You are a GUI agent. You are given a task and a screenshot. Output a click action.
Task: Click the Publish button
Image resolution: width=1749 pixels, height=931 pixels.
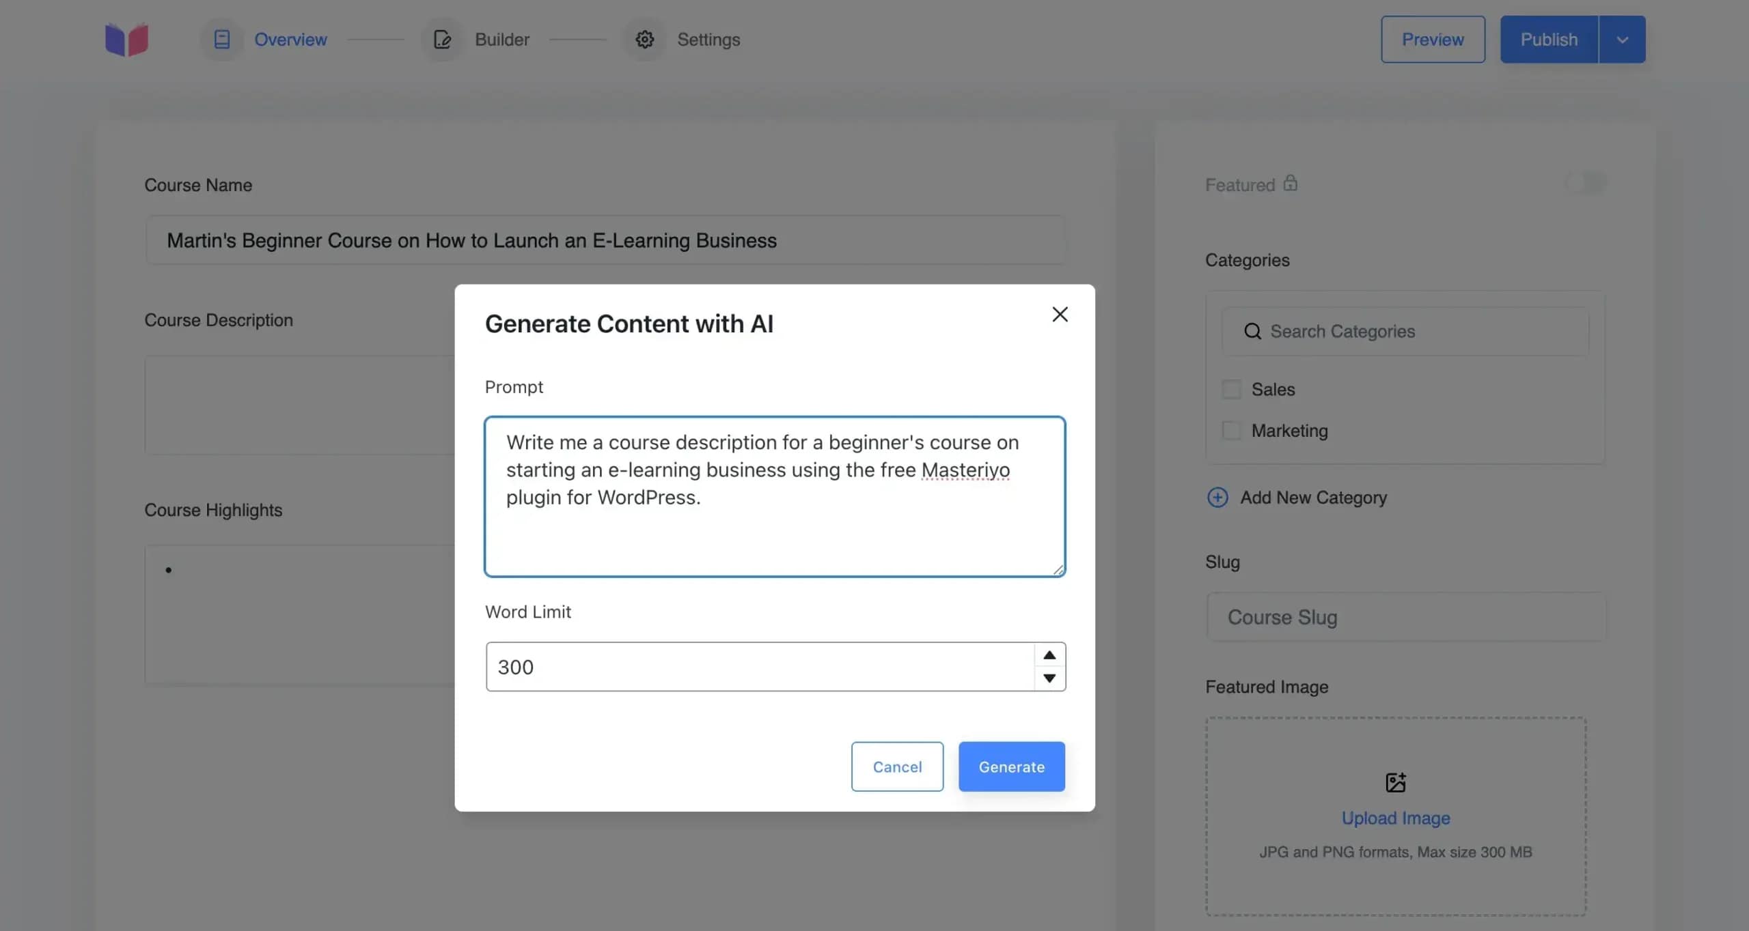(x=1549, y=40)
